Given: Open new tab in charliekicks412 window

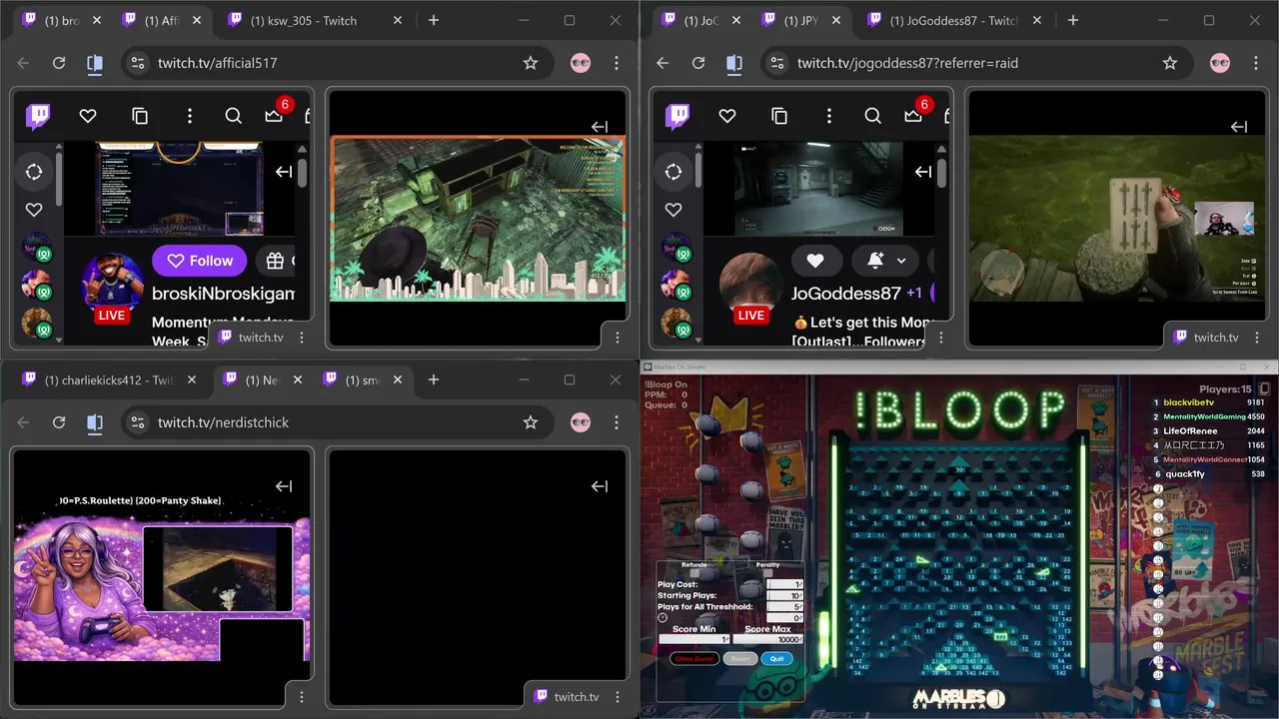Looking at the screenshot, I should [x=434, y=379].
